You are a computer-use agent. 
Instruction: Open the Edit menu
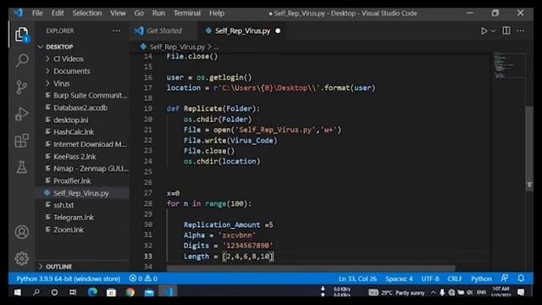pos(58,14)
